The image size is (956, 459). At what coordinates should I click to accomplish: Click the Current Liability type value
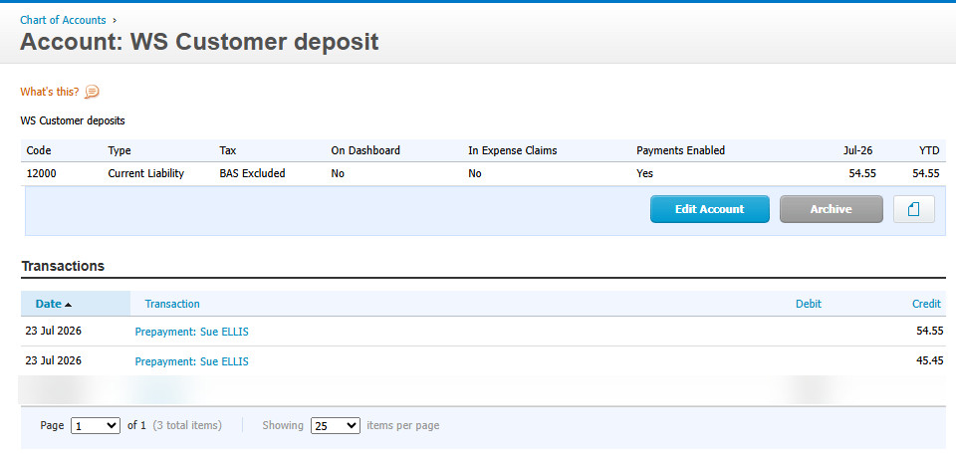click(145, 173)
